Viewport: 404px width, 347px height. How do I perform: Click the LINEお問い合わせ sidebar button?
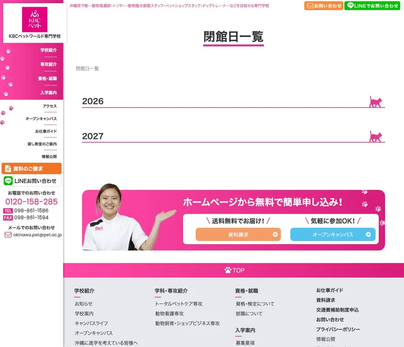(x=32, y=181)
